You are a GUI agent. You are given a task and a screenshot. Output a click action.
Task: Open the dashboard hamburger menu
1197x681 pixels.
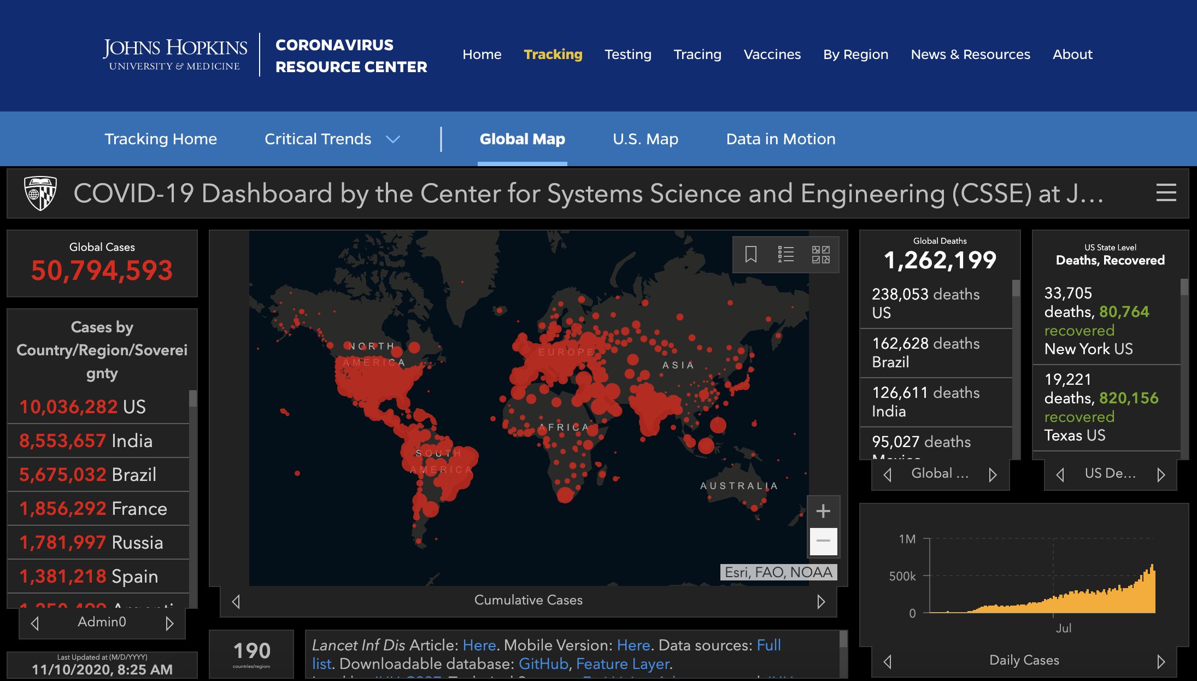tap(1166, 193)
